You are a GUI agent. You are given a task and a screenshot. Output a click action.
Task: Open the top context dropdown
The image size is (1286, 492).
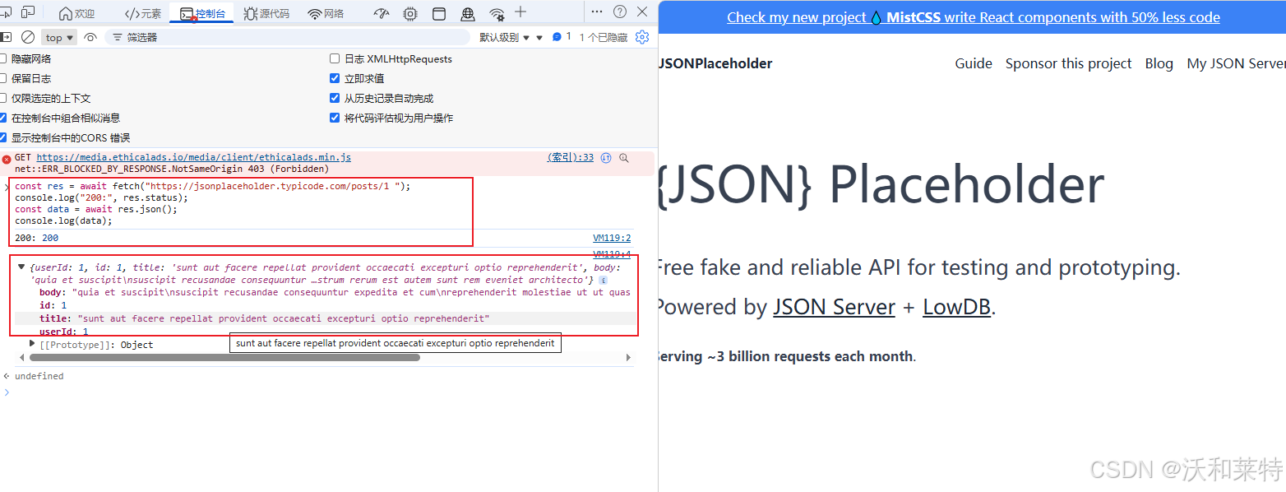click(60, 37)
